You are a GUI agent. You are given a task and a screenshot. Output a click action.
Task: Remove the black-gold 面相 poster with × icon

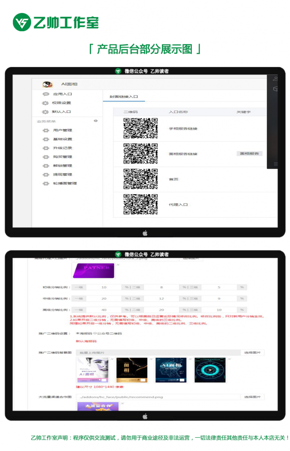pos(151,359)
